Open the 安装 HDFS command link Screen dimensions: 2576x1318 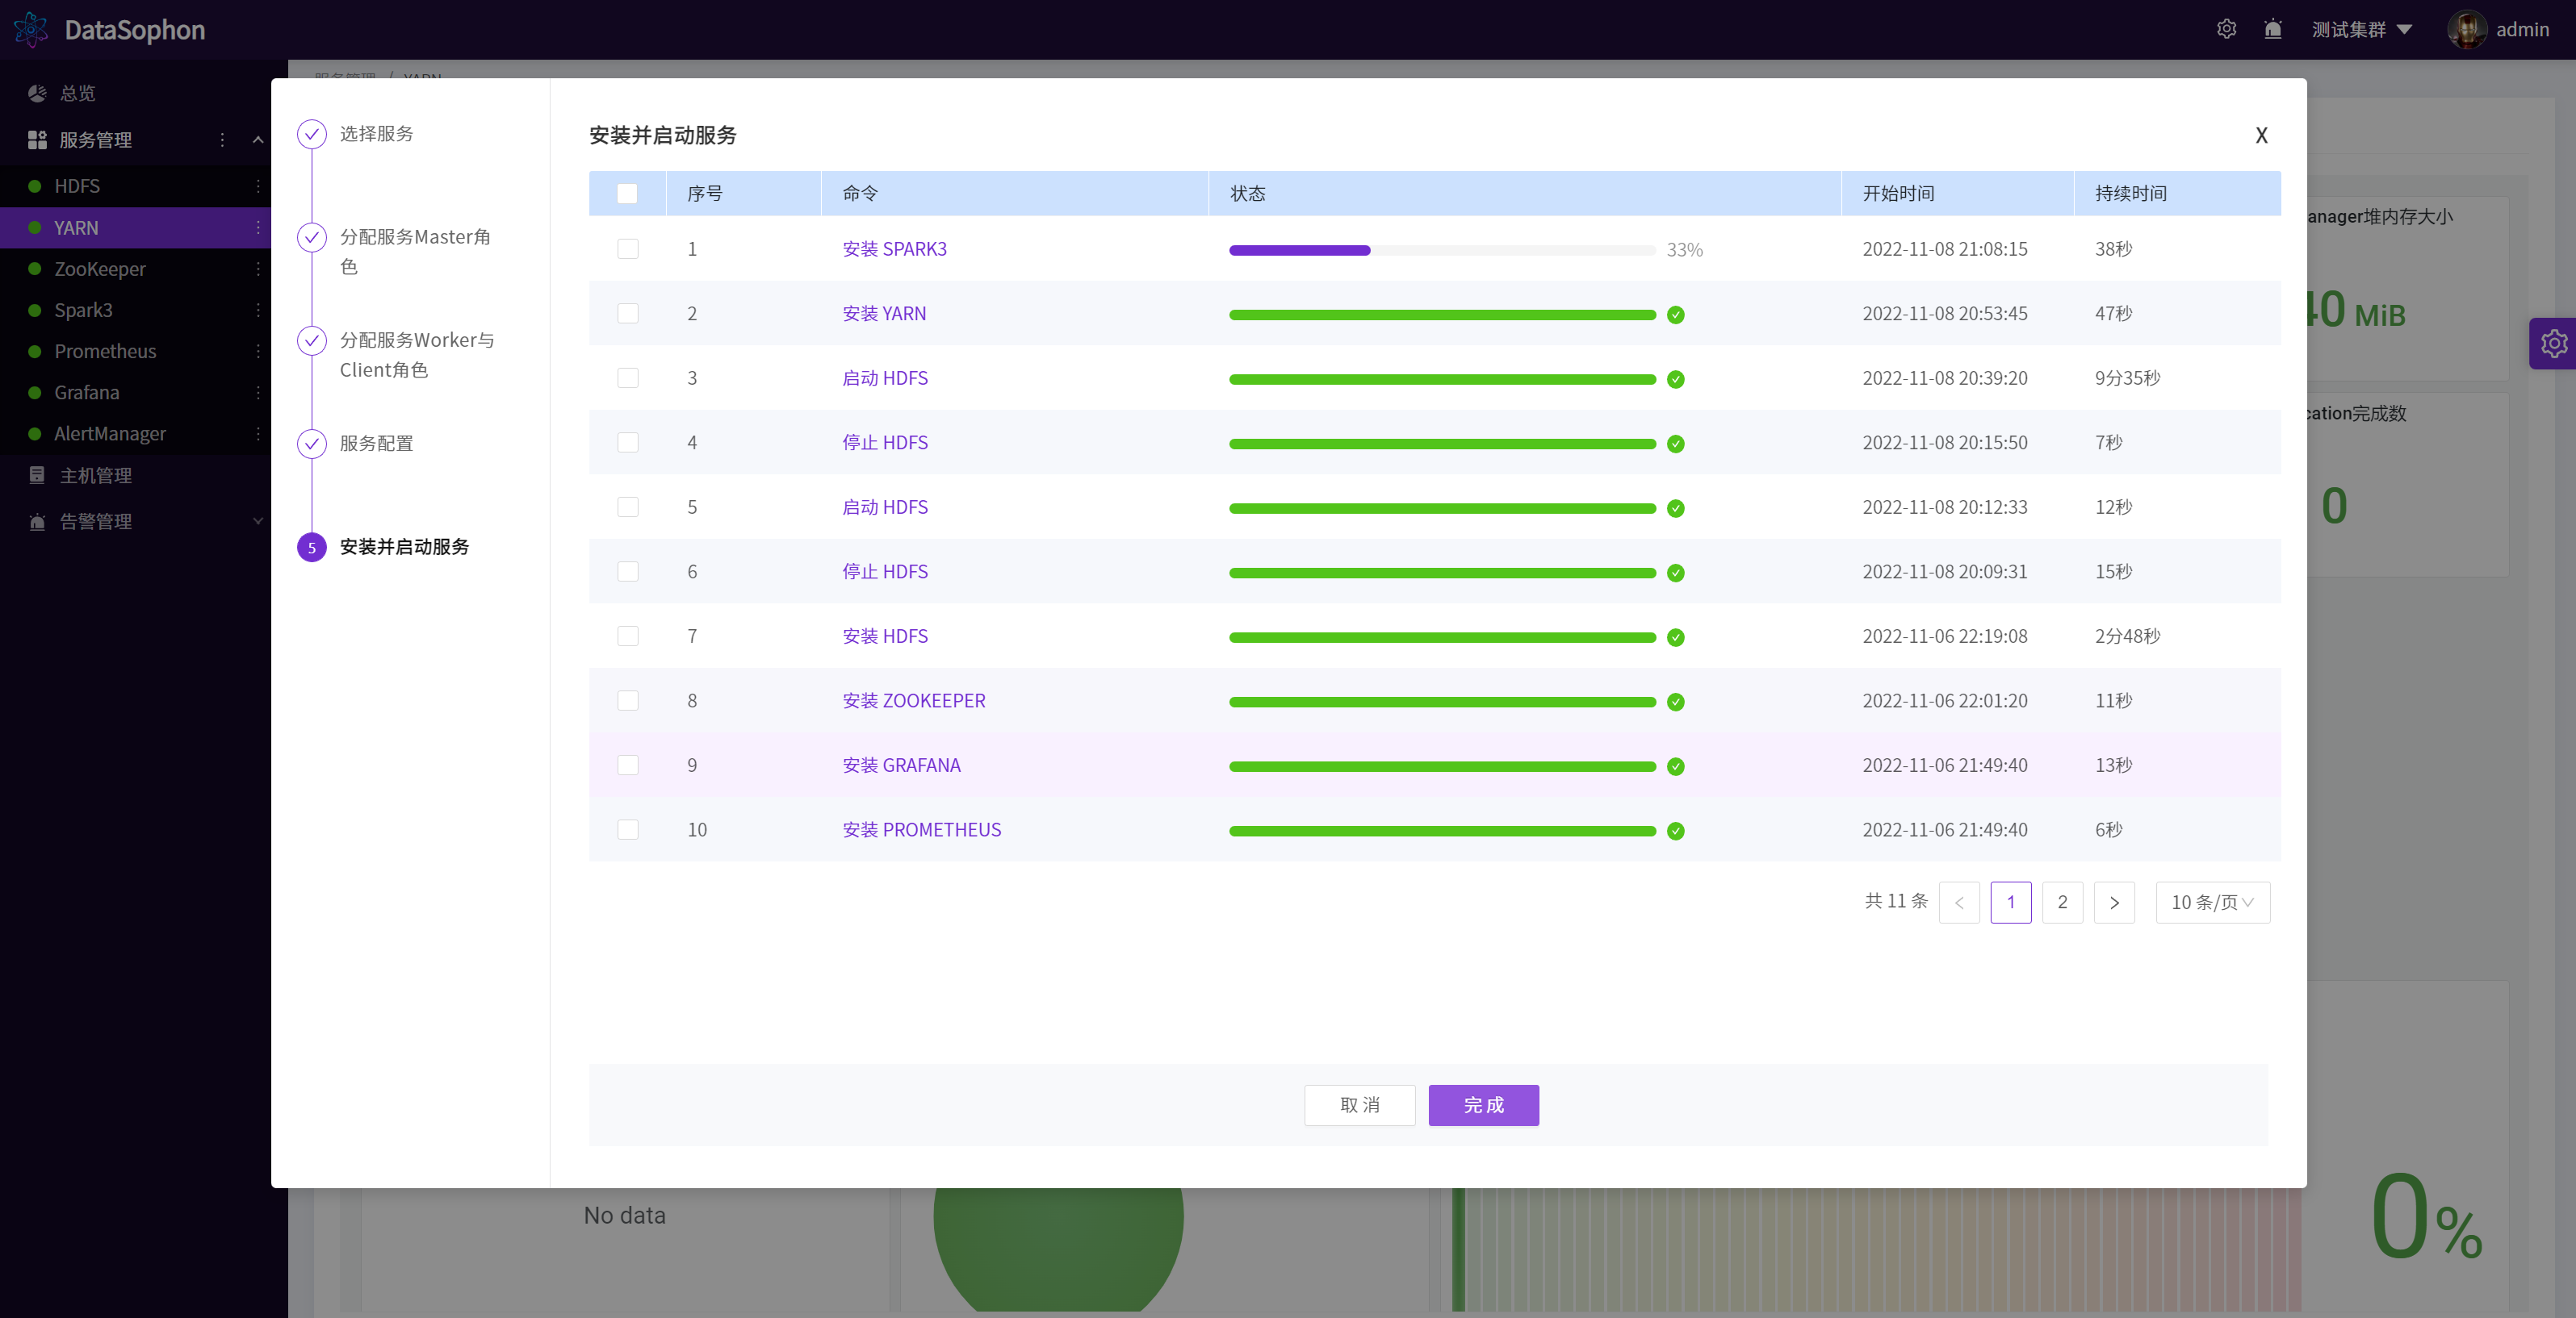click(885, 636)
